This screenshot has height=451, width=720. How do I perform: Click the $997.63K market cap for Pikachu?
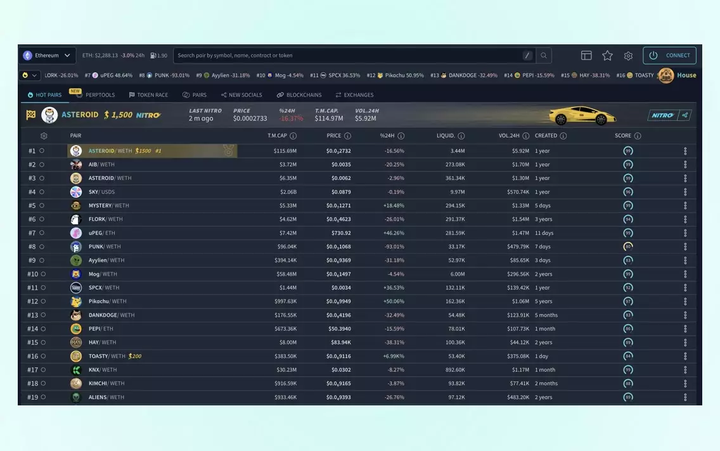click(286, 302)
